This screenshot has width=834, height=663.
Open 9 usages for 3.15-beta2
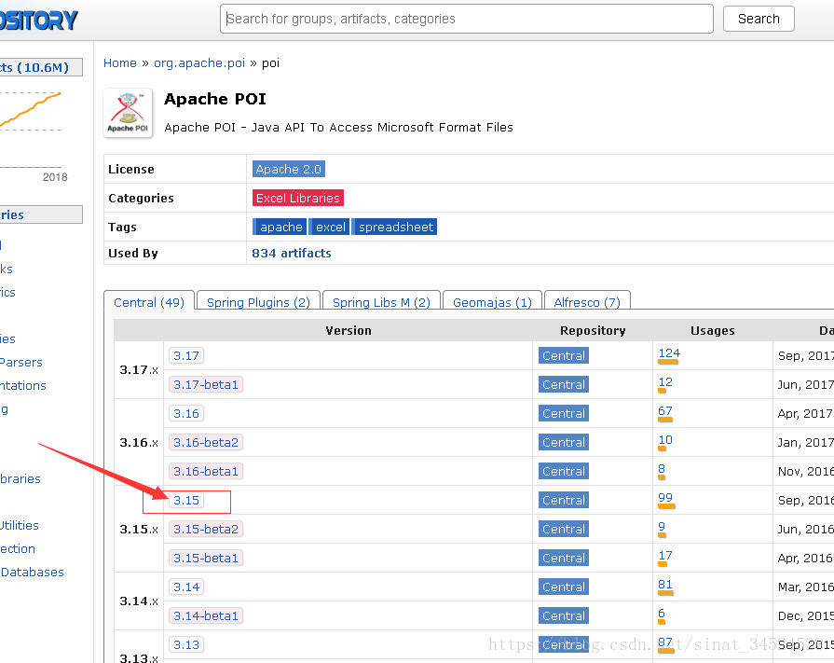point(661,527)
